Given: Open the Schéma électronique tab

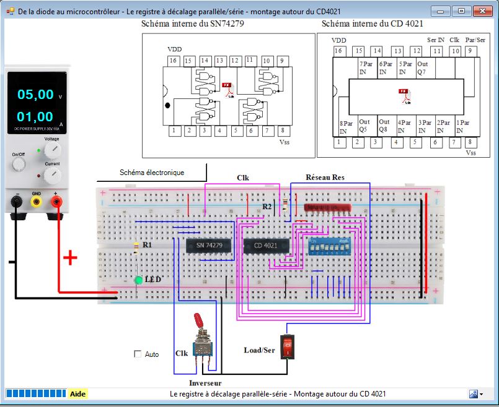Looking at the screenshot, I should coord(152,173).
